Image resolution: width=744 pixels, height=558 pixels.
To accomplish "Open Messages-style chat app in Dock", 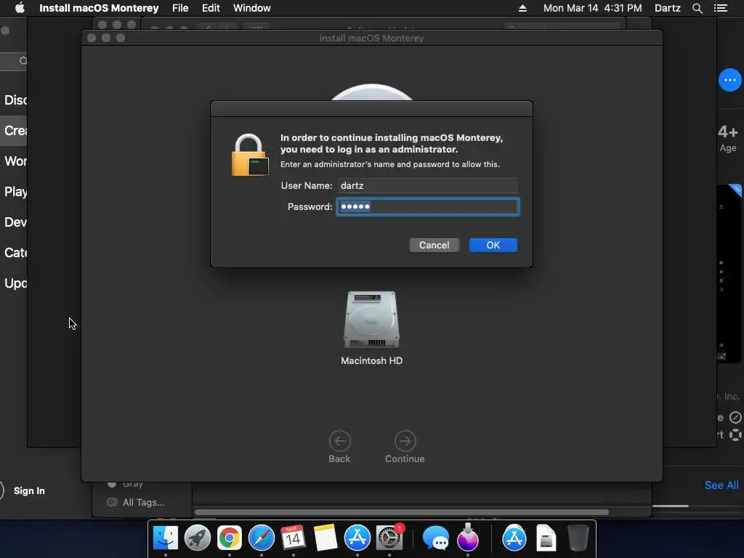I will click(x=435, y=538).
